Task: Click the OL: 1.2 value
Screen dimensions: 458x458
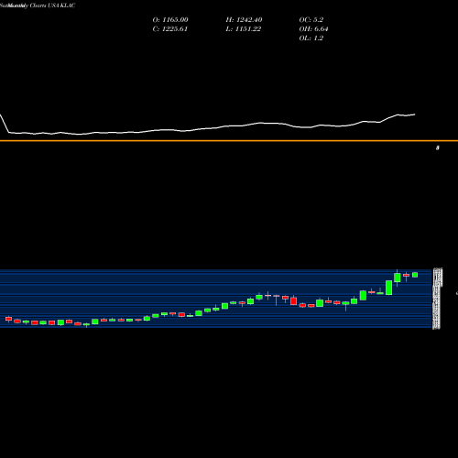Action: click(311, 38)
